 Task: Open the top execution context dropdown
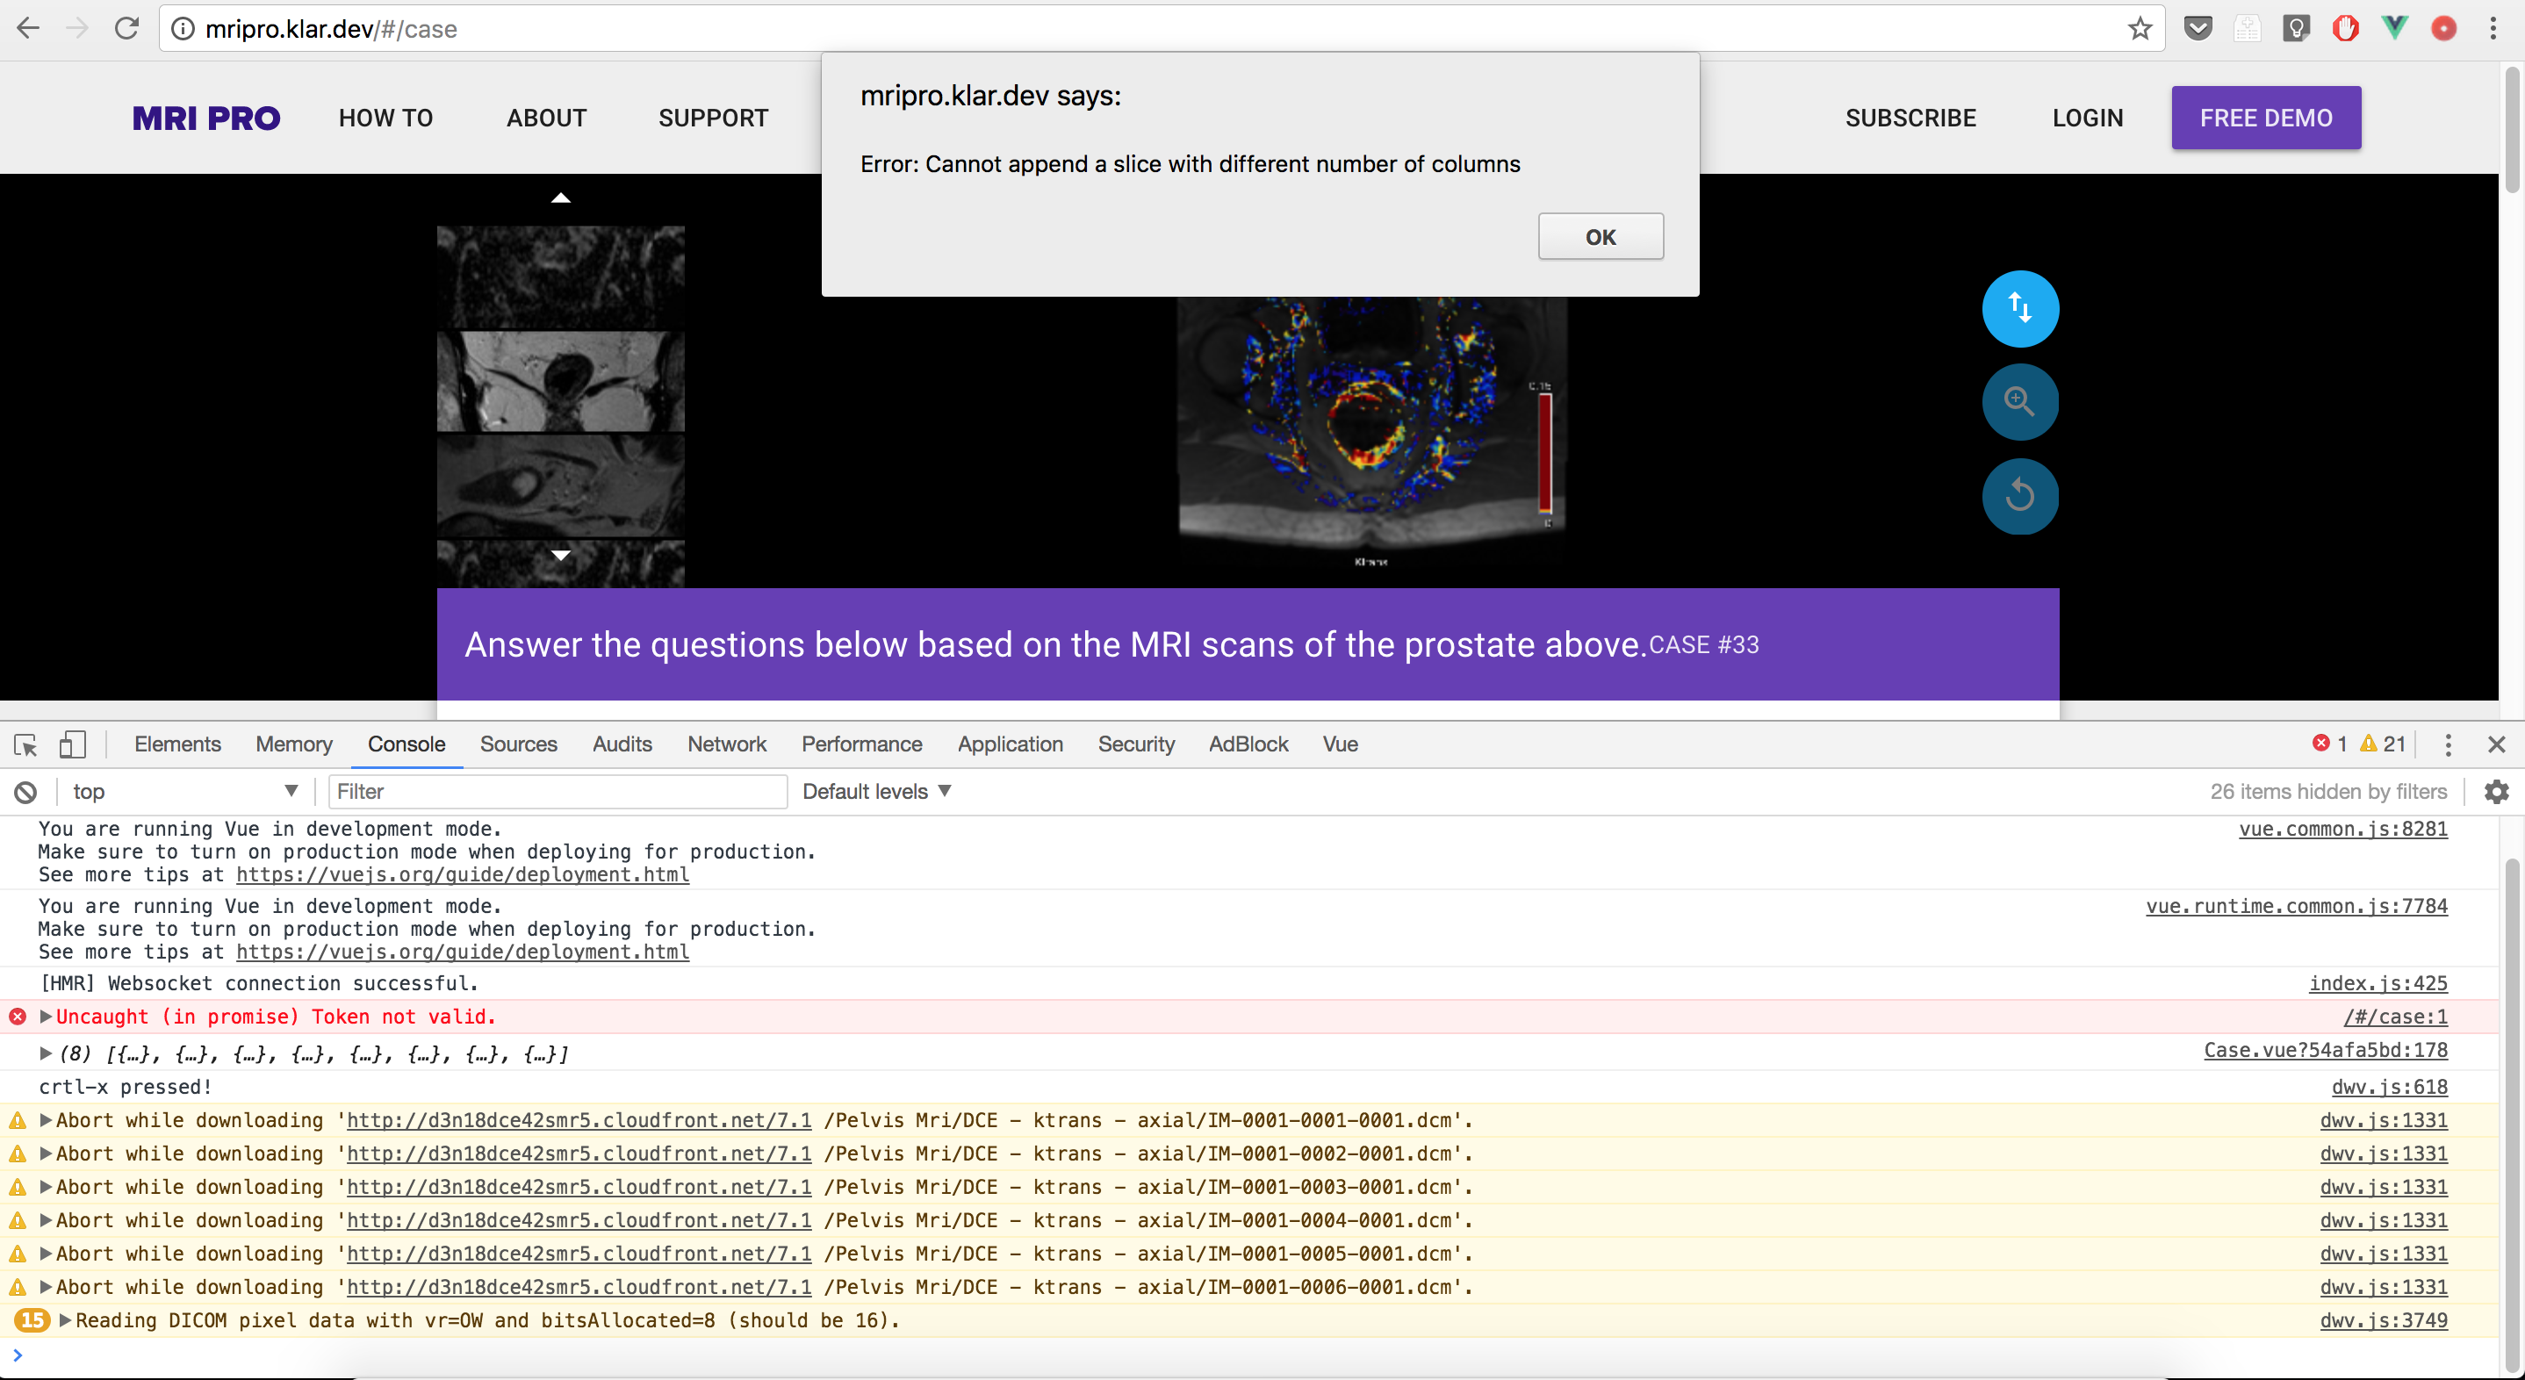coord(184,791)
